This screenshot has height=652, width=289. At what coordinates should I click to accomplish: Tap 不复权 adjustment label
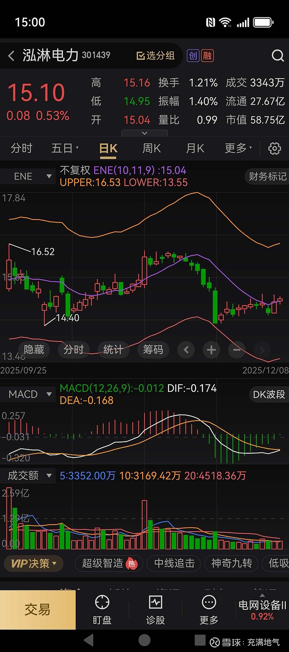click(x=75, y=170)
